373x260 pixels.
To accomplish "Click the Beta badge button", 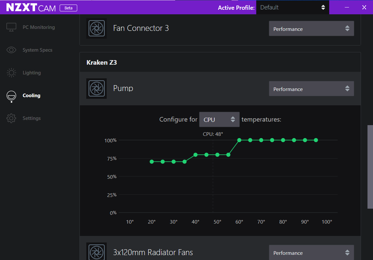I will tap(68, 8).
